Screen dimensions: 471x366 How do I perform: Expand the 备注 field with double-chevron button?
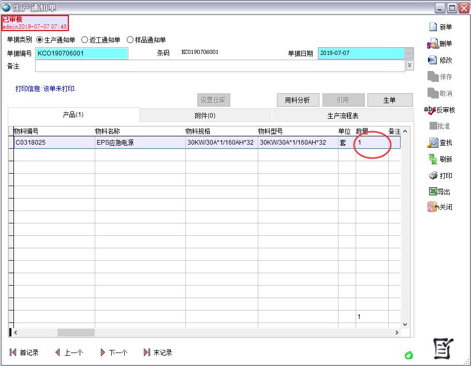(409, 65)
